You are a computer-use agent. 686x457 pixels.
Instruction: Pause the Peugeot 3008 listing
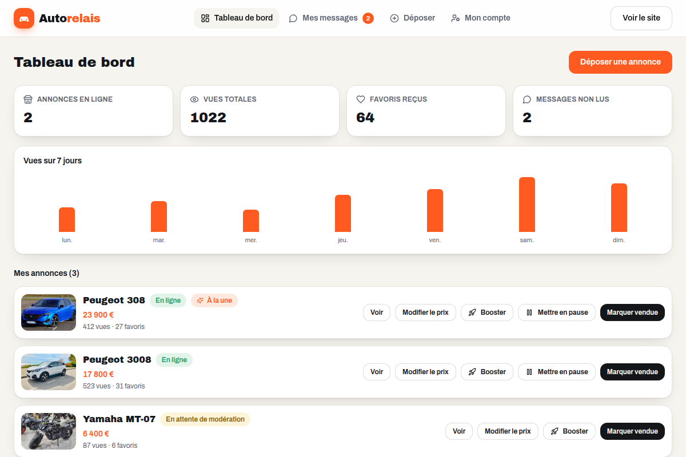tap(557, 372)
